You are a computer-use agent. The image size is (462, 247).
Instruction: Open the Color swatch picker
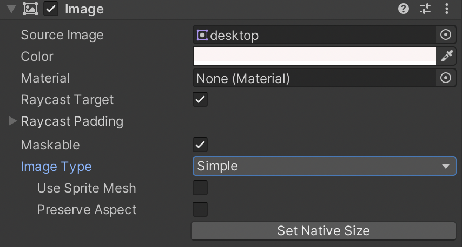click(314, 56)
